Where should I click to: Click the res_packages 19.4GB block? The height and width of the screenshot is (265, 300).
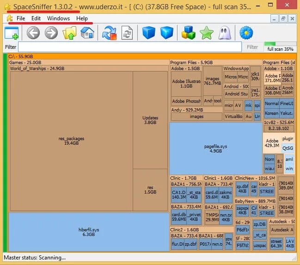[71, 141]
